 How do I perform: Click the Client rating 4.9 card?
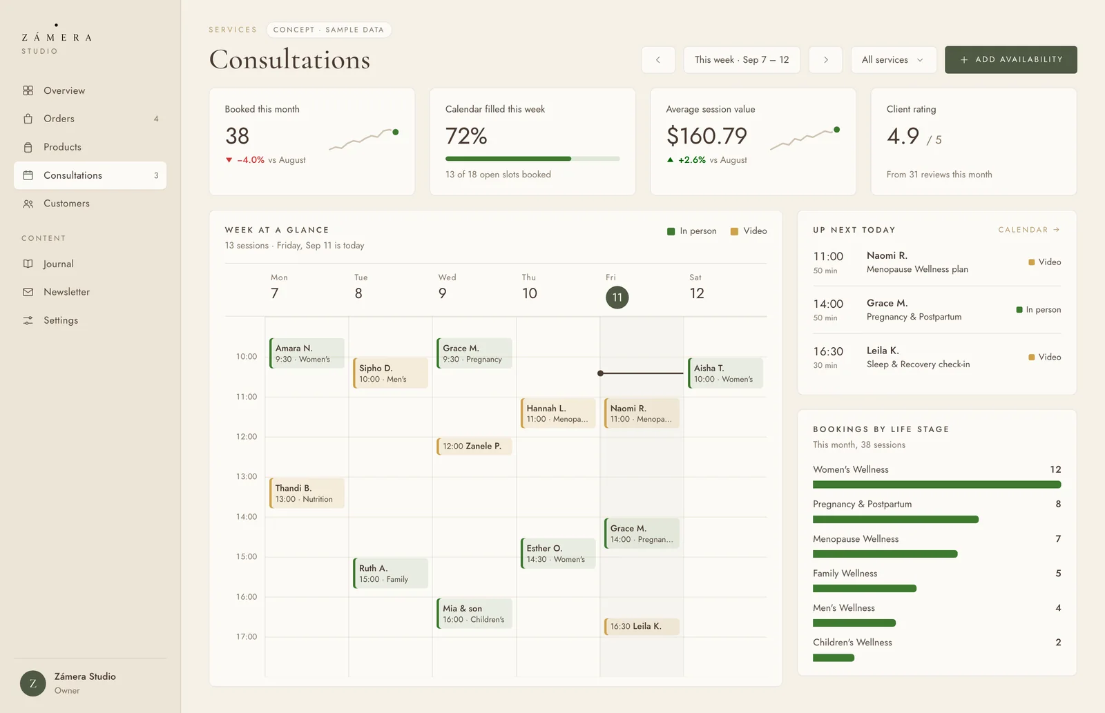click(974, 141)
